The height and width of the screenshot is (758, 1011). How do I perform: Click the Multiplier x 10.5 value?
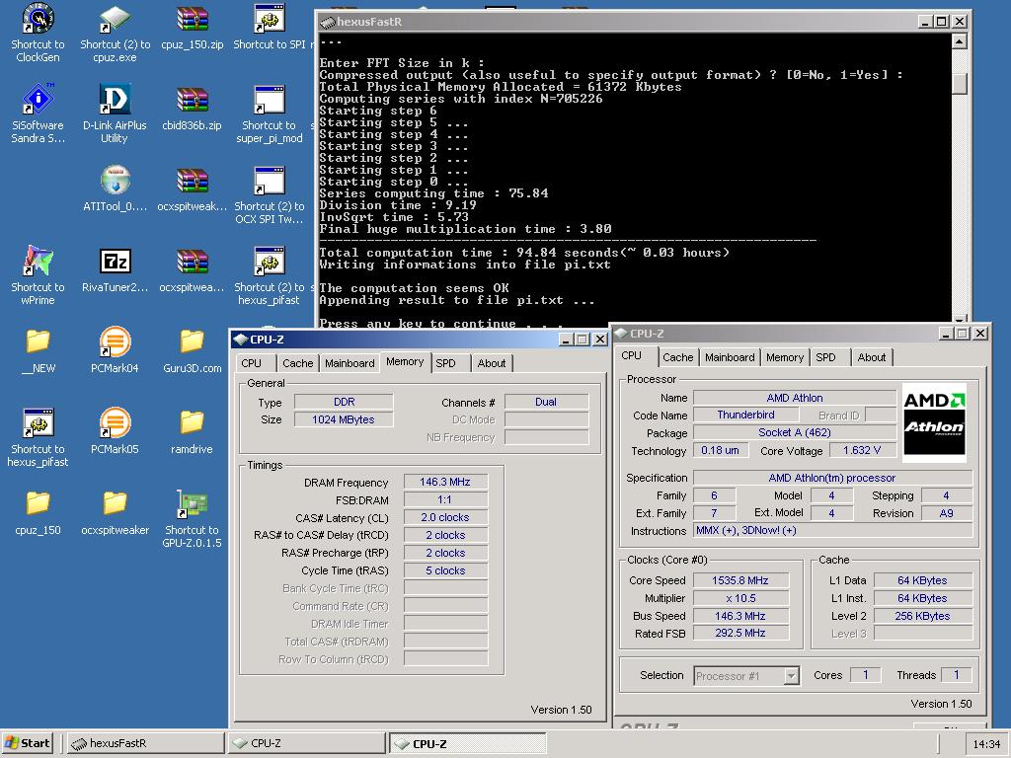coord(740,598)
